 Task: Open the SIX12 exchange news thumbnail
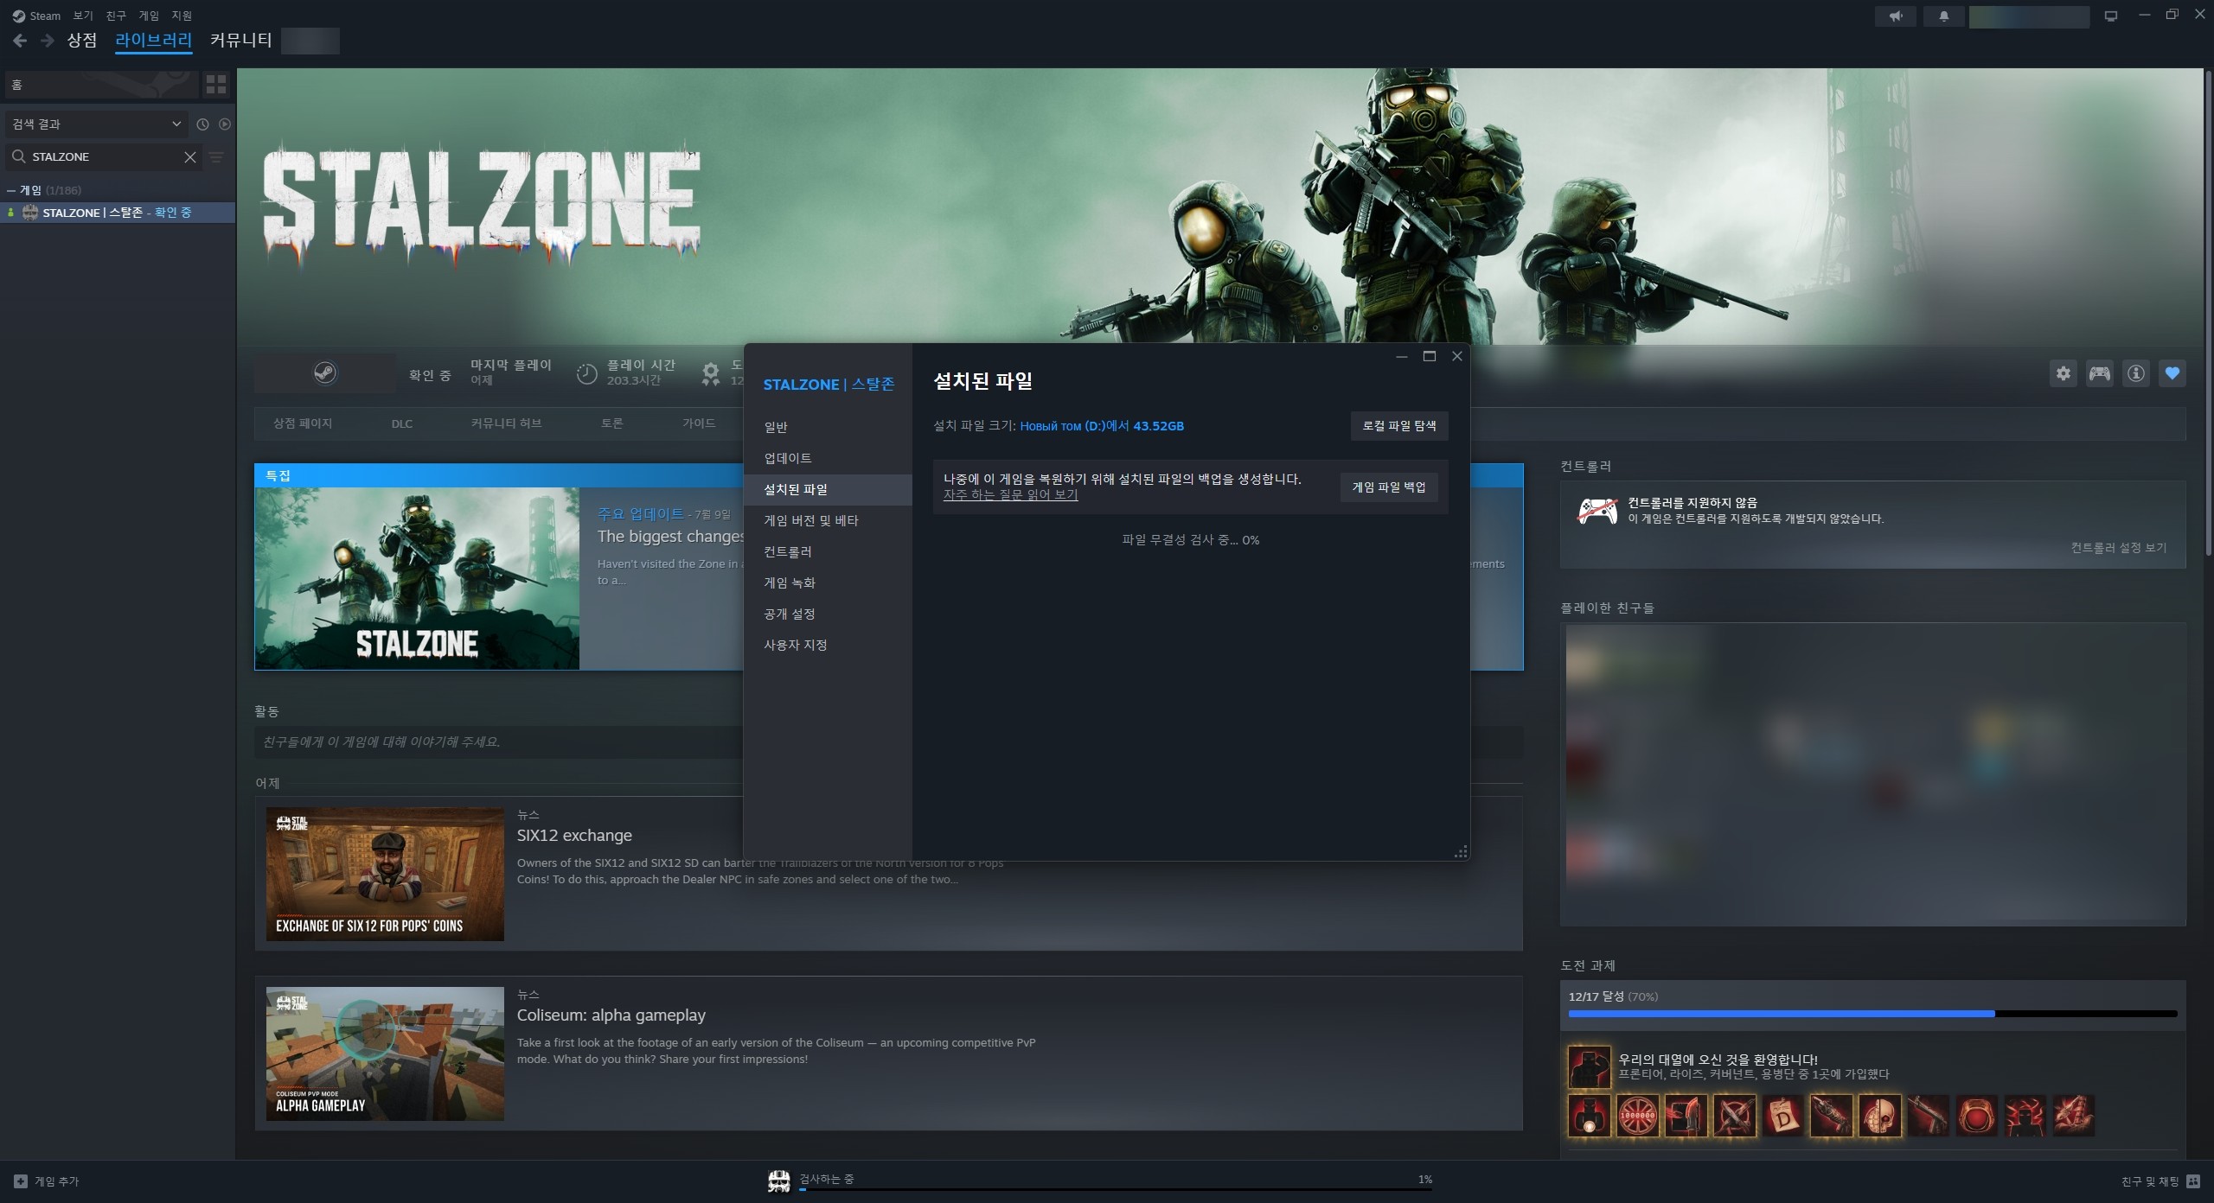tap(385, 874)
